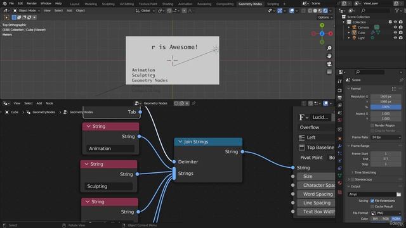
Task: Open the Object Constraints tab icon
Action: pyautogui.click(x=340, y=168)
